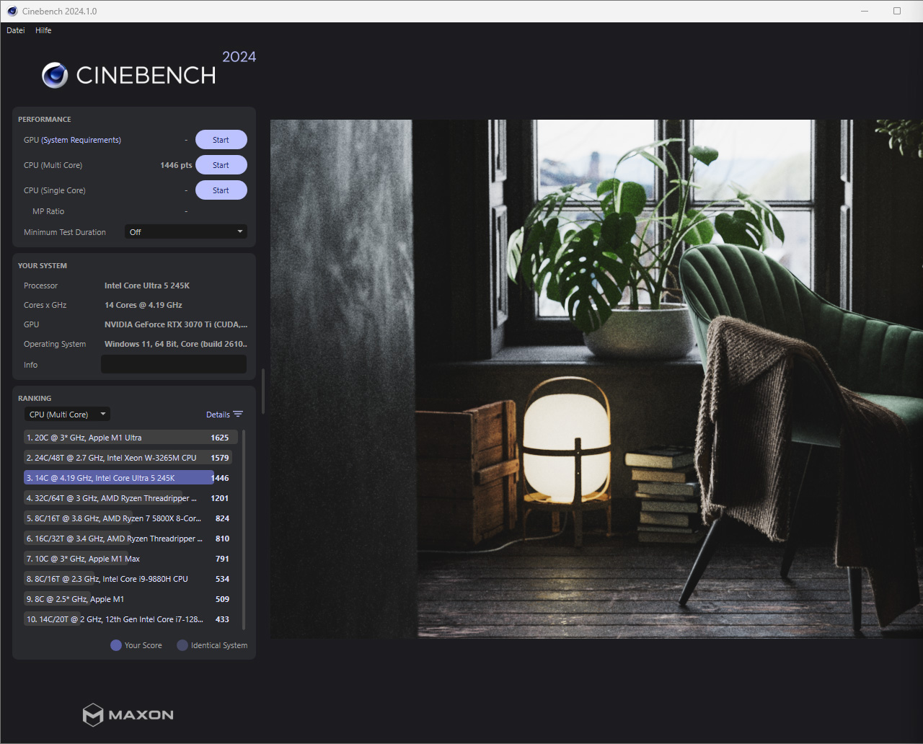The height and width of the screenshot is (744, 923).
Task: Start the CPU Multi Core benchmark
Action: (221, 165)
